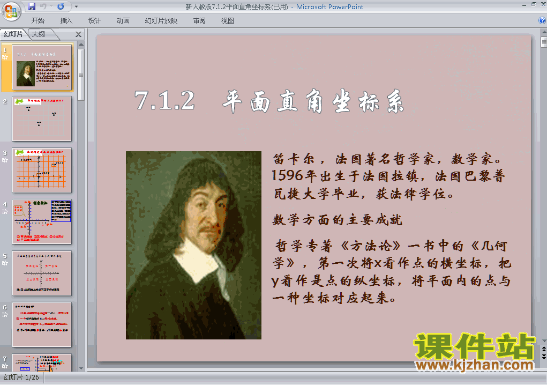
Task: Restore down the PowerPoint window
Action: pos(534,4)
